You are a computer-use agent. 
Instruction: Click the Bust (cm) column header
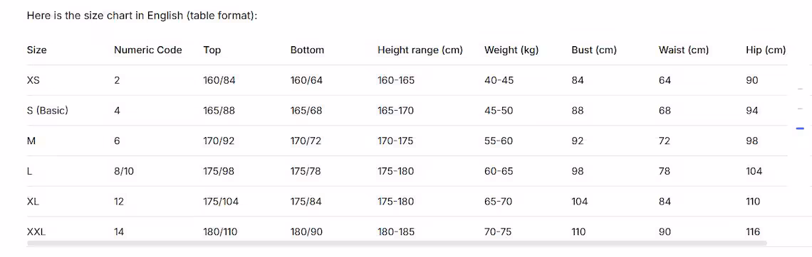tap(594, 50)
